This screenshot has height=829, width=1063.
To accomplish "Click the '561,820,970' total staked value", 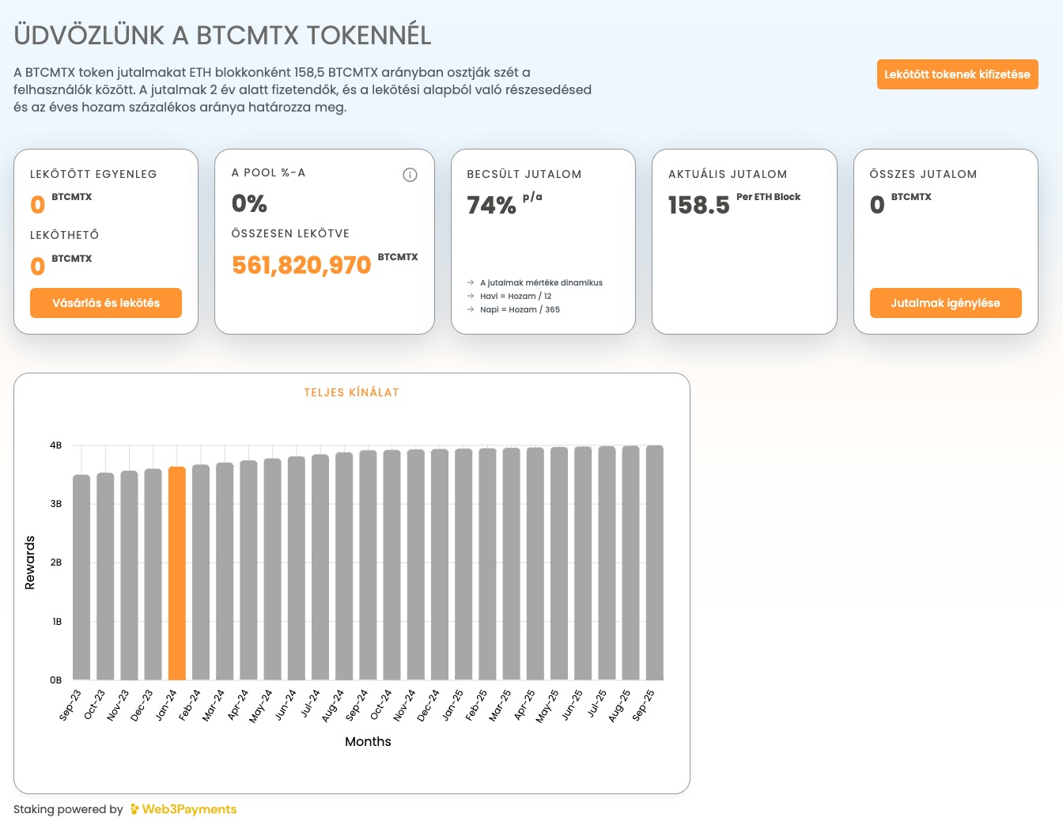I will tap(301, 265).
